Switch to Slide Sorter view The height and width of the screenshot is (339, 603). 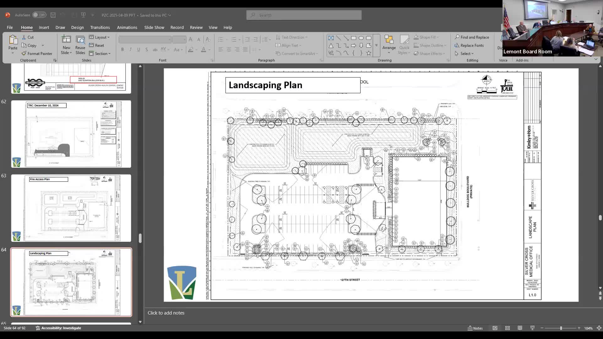click(x=507, y=328)
